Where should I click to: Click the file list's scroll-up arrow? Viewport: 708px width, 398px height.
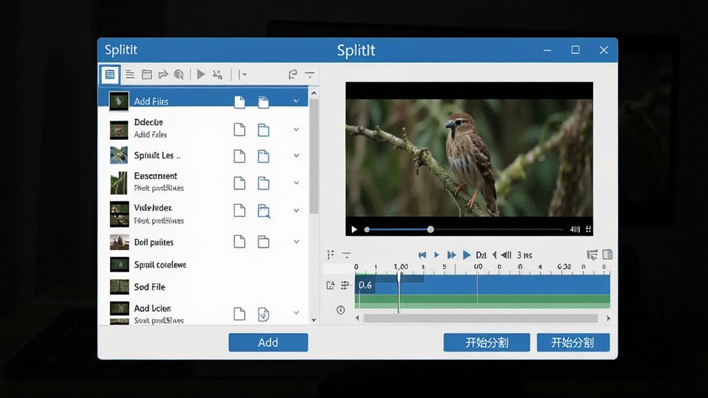314,93
